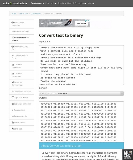Screen dimensions: 133x160
Task: Expand the More menu
Action: [x=91, y=3]
